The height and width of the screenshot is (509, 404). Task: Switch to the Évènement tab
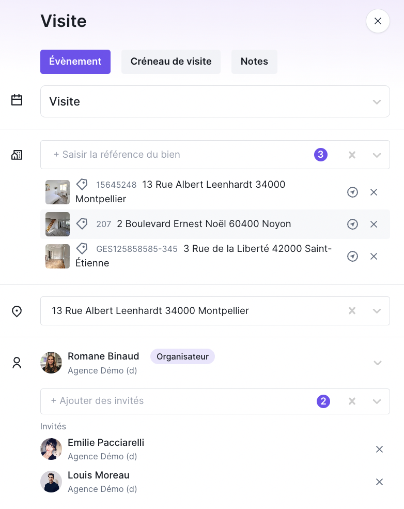pyautogui.click(x=75, y=62)
